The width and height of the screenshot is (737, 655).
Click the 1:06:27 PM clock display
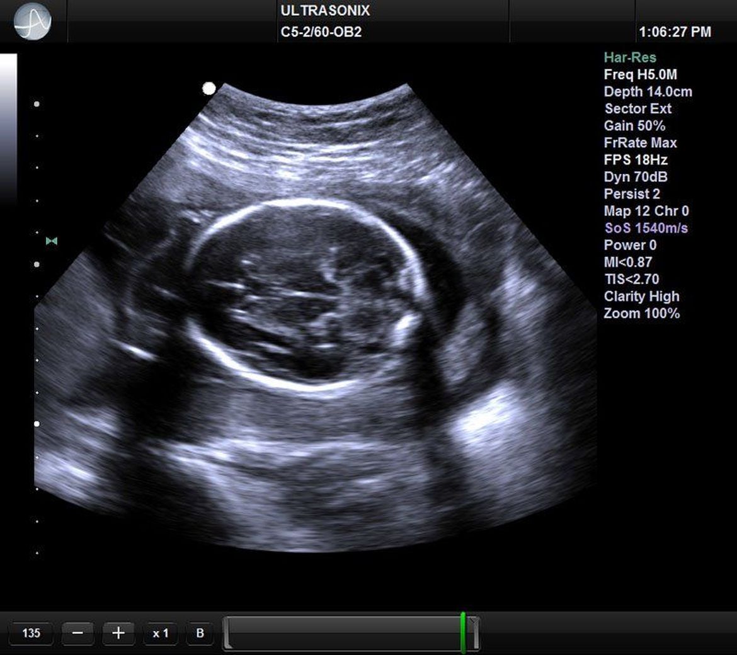675,31
